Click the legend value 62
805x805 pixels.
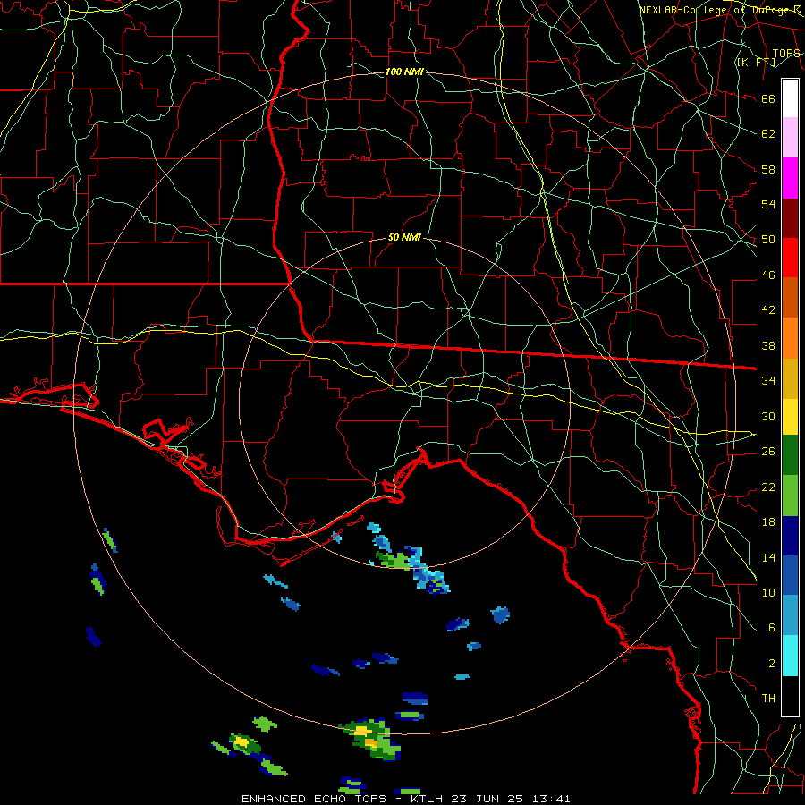(x=768, y=134)
